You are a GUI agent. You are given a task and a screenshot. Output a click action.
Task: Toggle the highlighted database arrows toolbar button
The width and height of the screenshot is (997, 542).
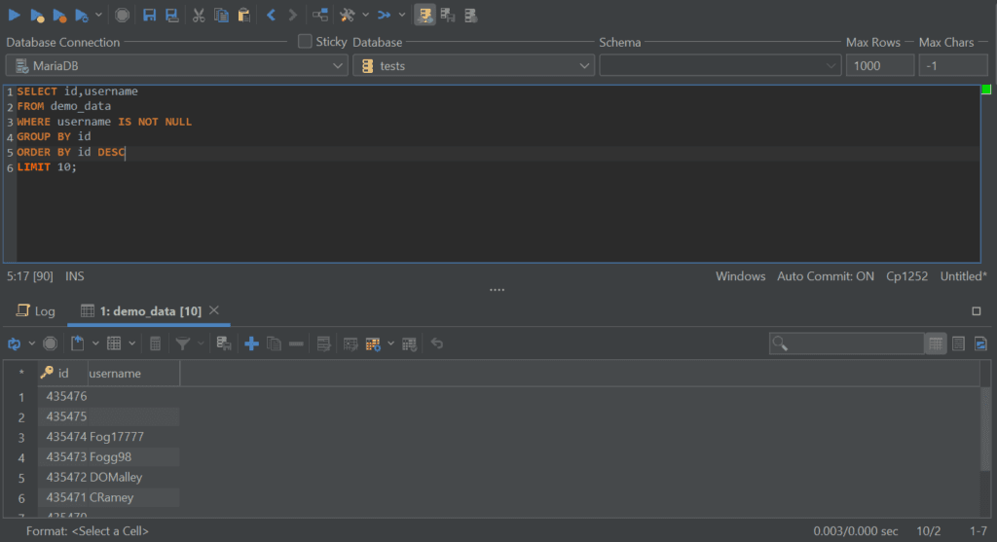click(x=425, y=15)
